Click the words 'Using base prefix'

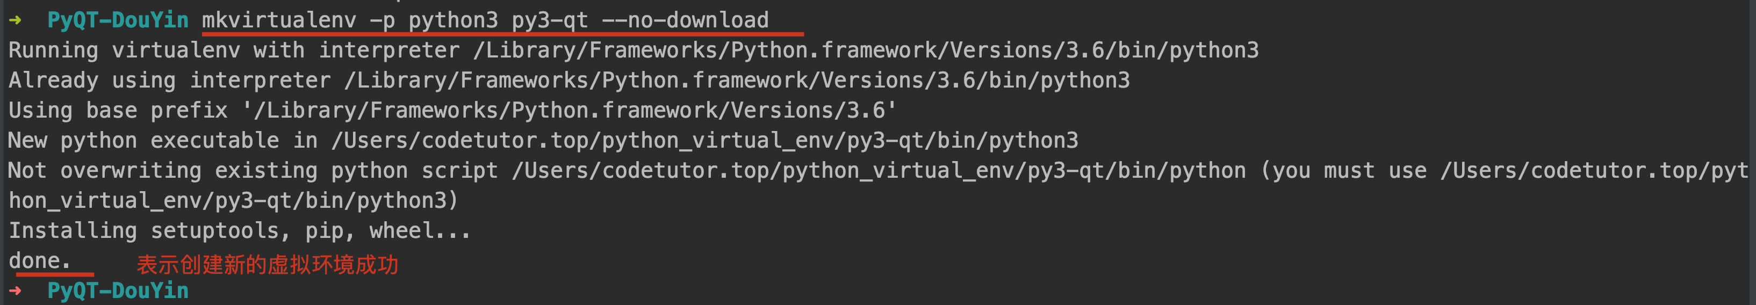pyautogui.click(x=118, y=110)
